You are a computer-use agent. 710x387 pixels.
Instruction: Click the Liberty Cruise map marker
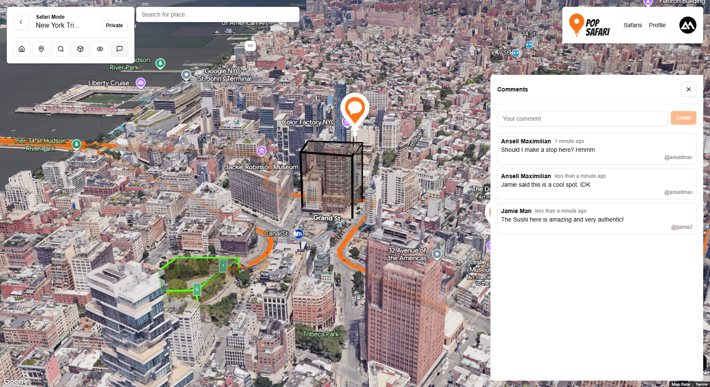click(x=141, y=83)
